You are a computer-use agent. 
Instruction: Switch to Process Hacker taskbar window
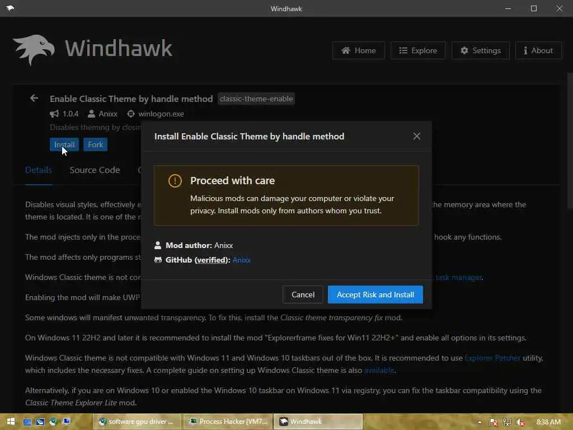[228, 422]
